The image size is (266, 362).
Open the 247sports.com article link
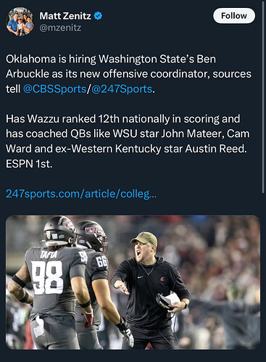tap(81, 194)
